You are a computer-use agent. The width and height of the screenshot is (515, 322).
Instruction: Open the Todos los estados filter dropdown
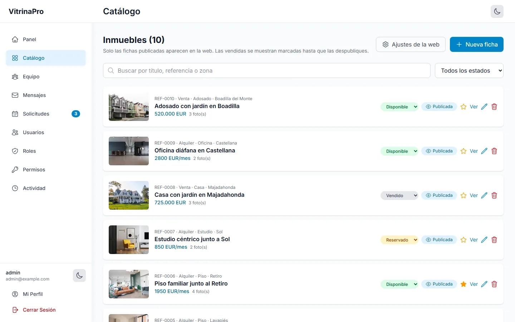pos(469,70)
